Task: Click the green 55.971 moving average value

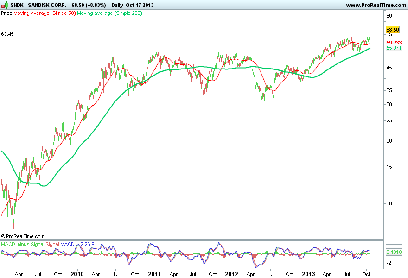Action: (x=394, y=48)
